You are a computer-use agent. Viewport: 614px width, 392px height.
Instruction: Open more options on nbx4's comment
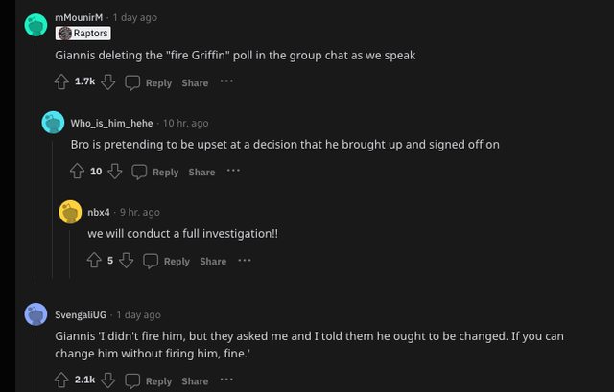[245, 261]
